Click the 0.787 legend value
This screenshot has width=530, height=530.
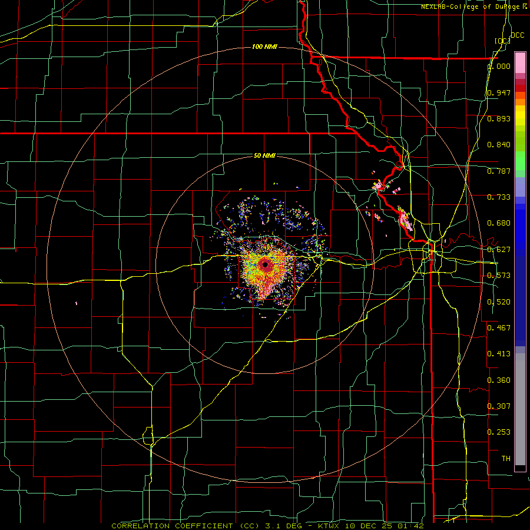click(499, 171)
